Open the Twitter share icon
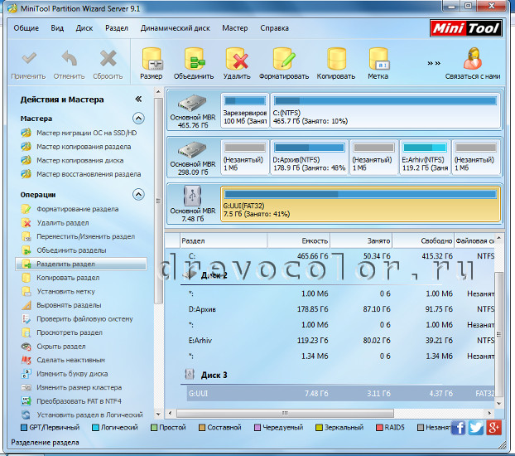Image resolution: width=515 pixels, height=456 pixels. (476, 428)
